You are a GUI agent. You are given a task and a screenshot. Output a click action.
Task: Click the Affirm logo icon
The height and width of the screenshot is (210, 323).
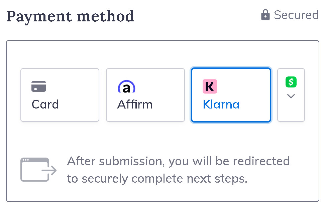coord(126,87)
